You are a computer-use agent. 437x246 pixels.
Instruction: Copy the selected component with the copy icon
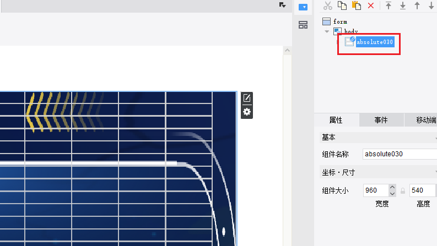pyautogui.click(x=342, y=6)
